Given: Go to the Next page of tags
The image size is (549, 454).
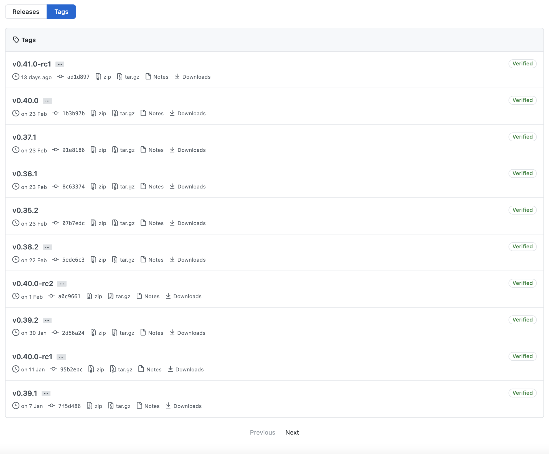Looking at the screenshot, I should tap(292, 432).
